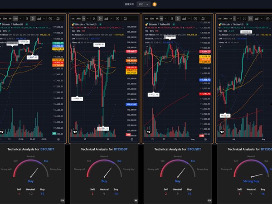The height and width of the screenshot is (204, 272).
Task: Click the orange Bitcoin coin icon at top
Action: click(x=155, y=5)
